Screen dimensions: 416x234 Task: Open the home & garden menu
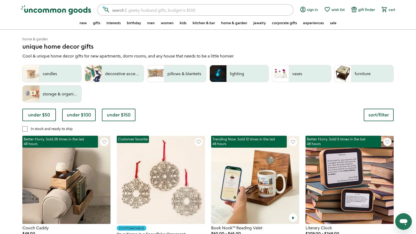click(234, 23)
